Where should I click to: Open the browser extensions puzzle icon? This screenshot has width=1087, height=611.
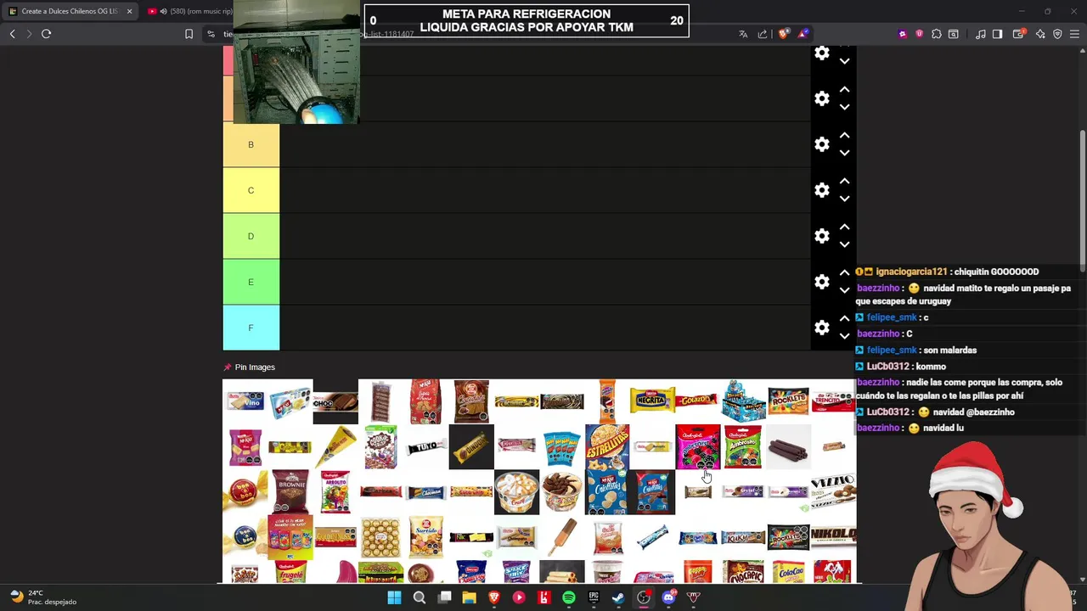point(936,34)
